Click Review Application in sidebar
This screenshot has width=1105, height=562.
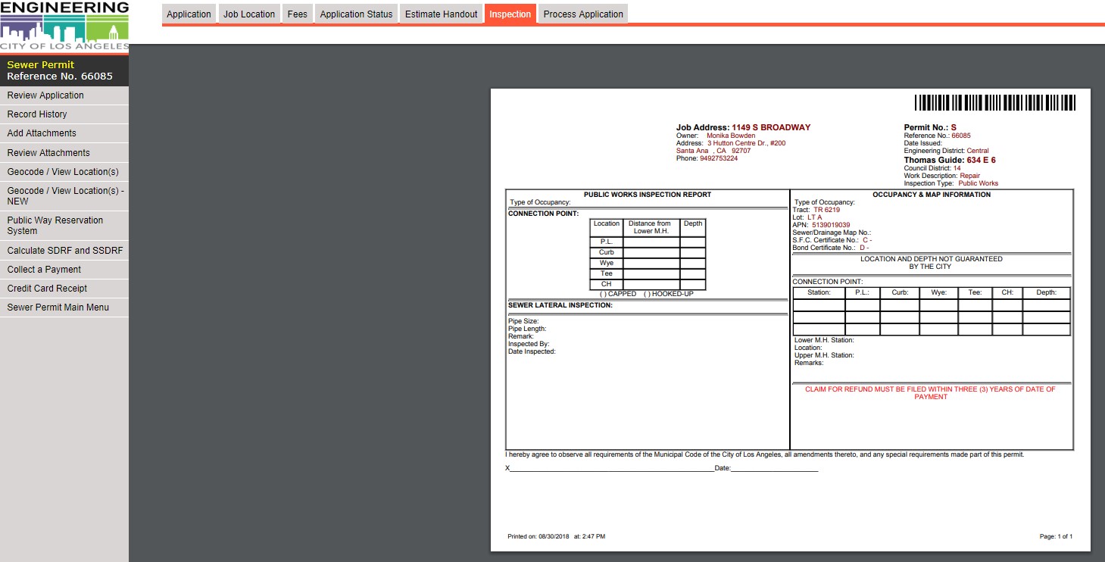[x=64, y=95]
